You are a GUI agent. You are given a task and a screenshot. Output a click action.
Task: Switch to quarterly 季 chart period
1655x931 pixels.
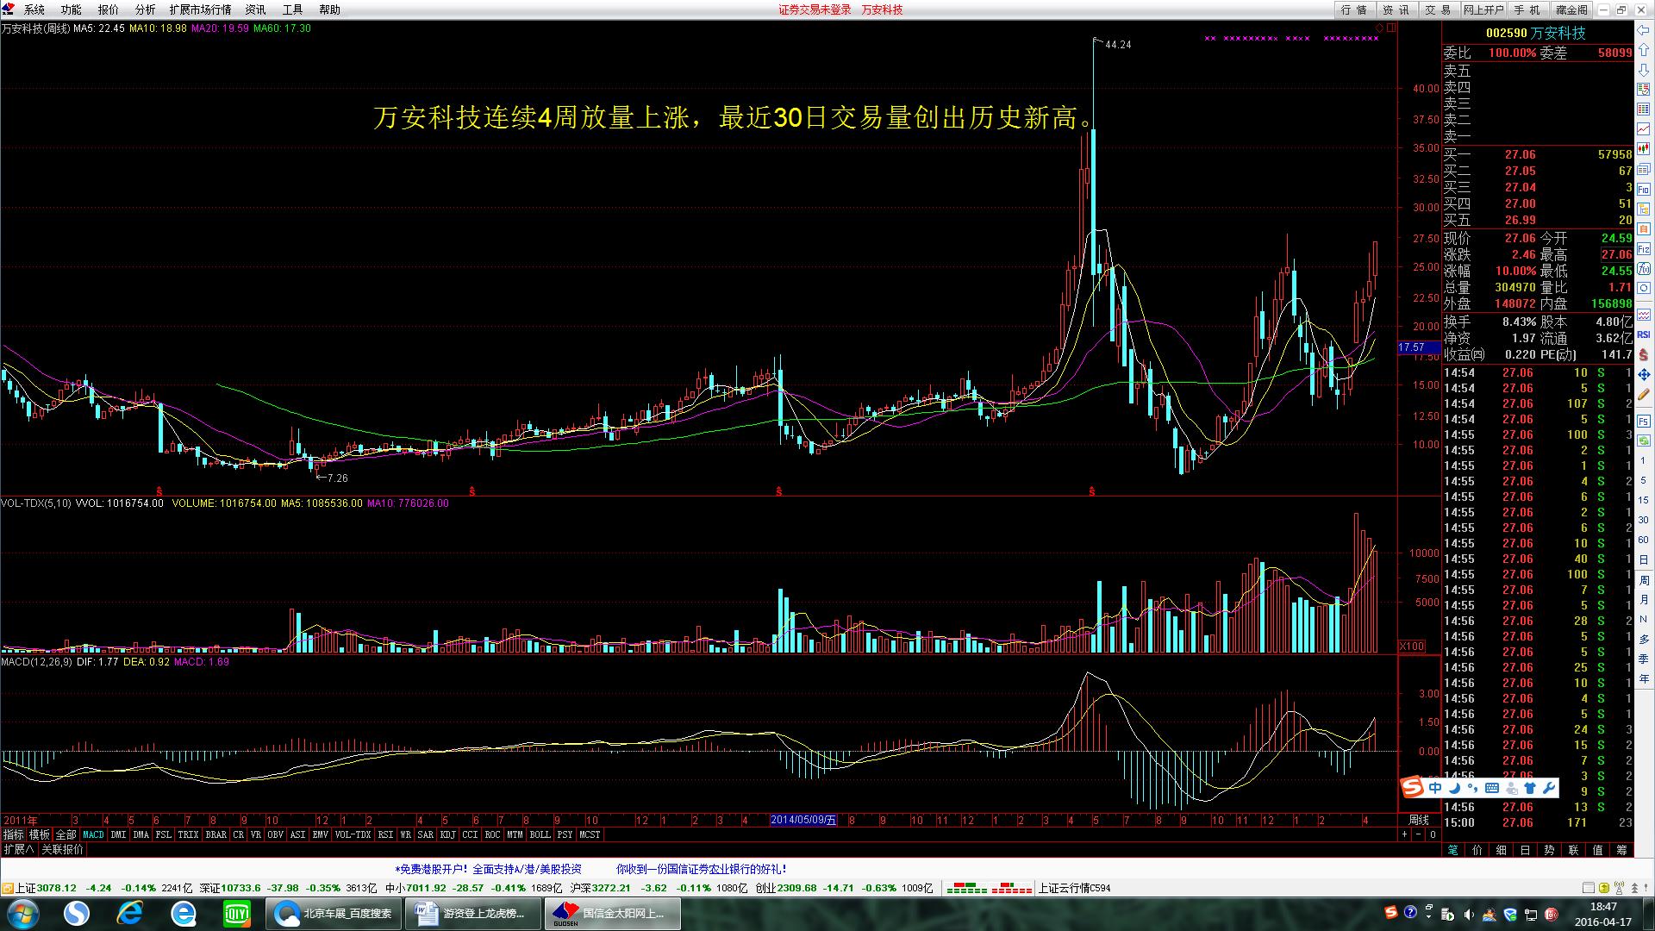click(x=1644, y=659)
